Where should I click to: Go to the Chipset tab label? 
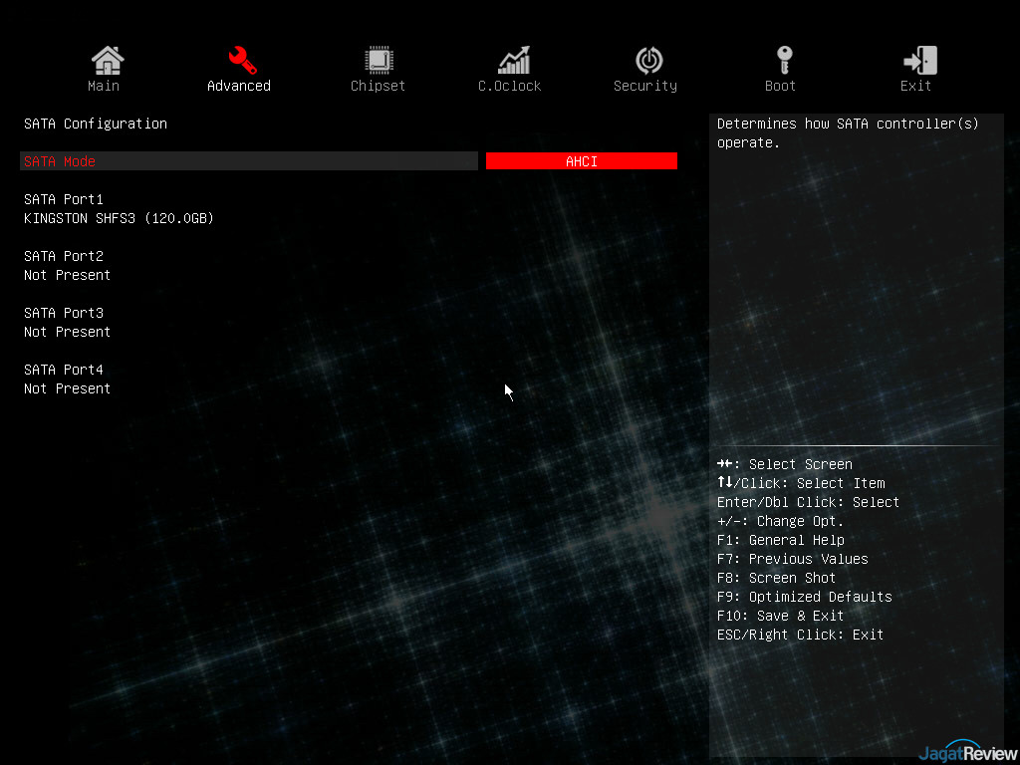pyautogui.click(x=378, y=87)
